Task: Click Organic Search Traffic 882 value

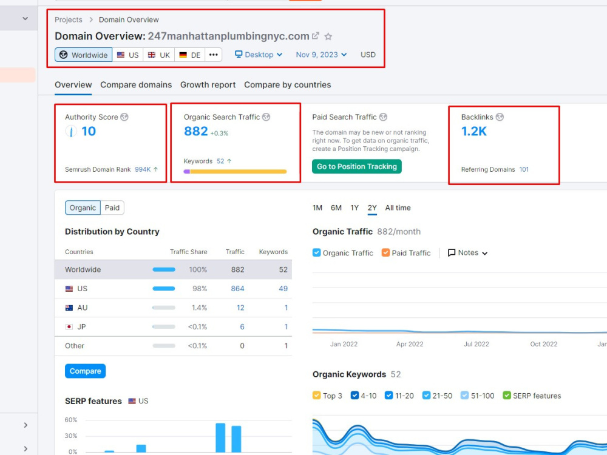Action: click(196, 131)
